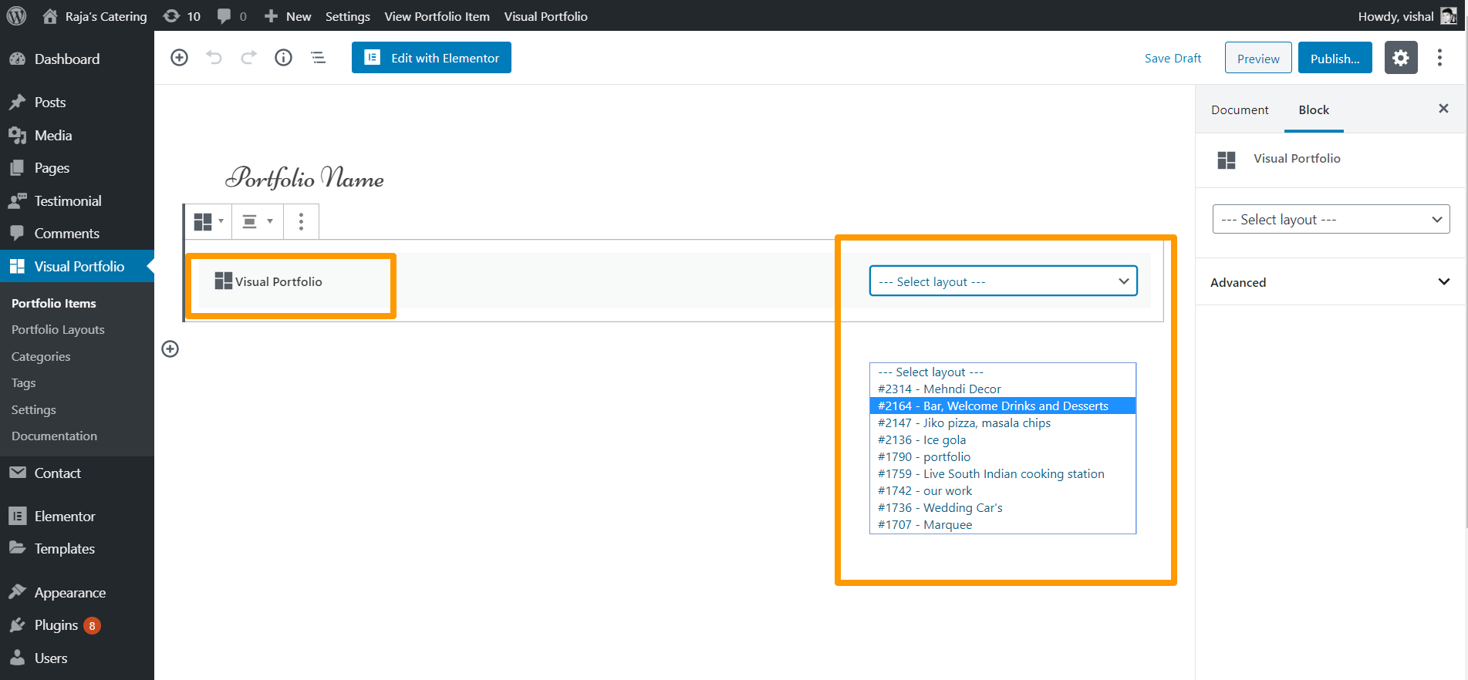Close the settings sidebar
Screen dimensions: 1468x680
coord(1443,109)
